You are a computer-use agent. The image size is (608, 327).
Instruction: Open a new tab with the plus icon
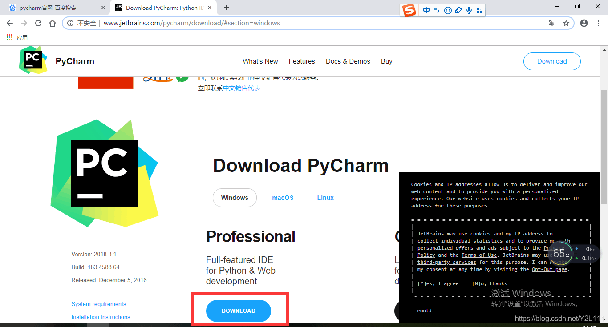pos(227,8)
